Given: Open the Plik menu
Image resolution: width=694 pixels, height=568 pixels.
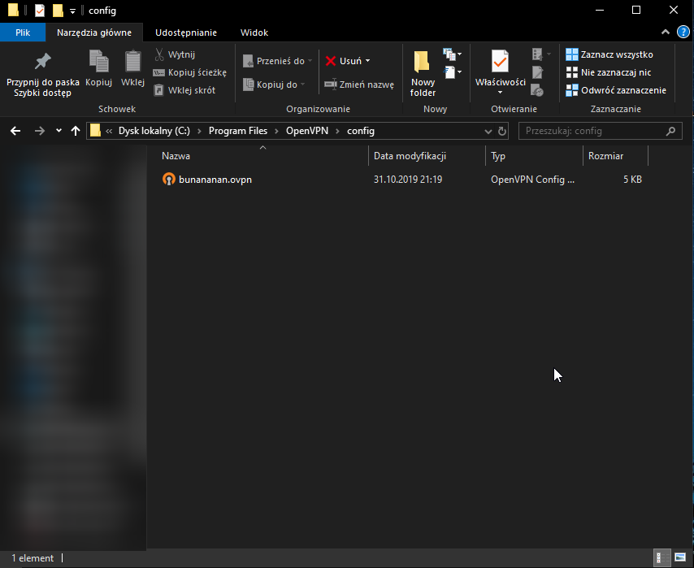Looking at the screenshot, I should click(23, 33).
